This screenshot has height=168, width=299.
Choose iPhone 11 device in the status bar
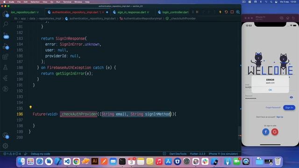(x=223, y=154)
